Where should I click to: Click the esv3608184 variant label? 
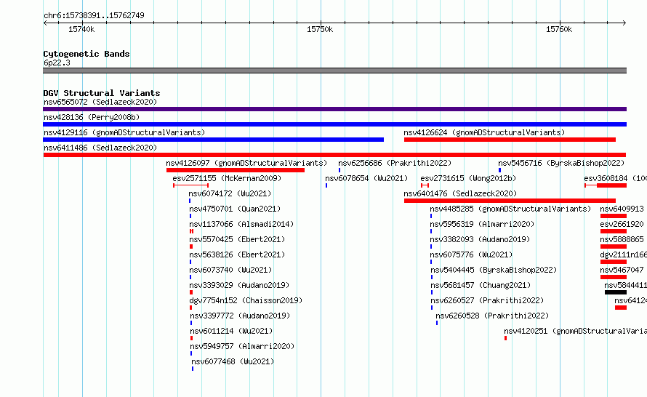[x=615, y=178]
